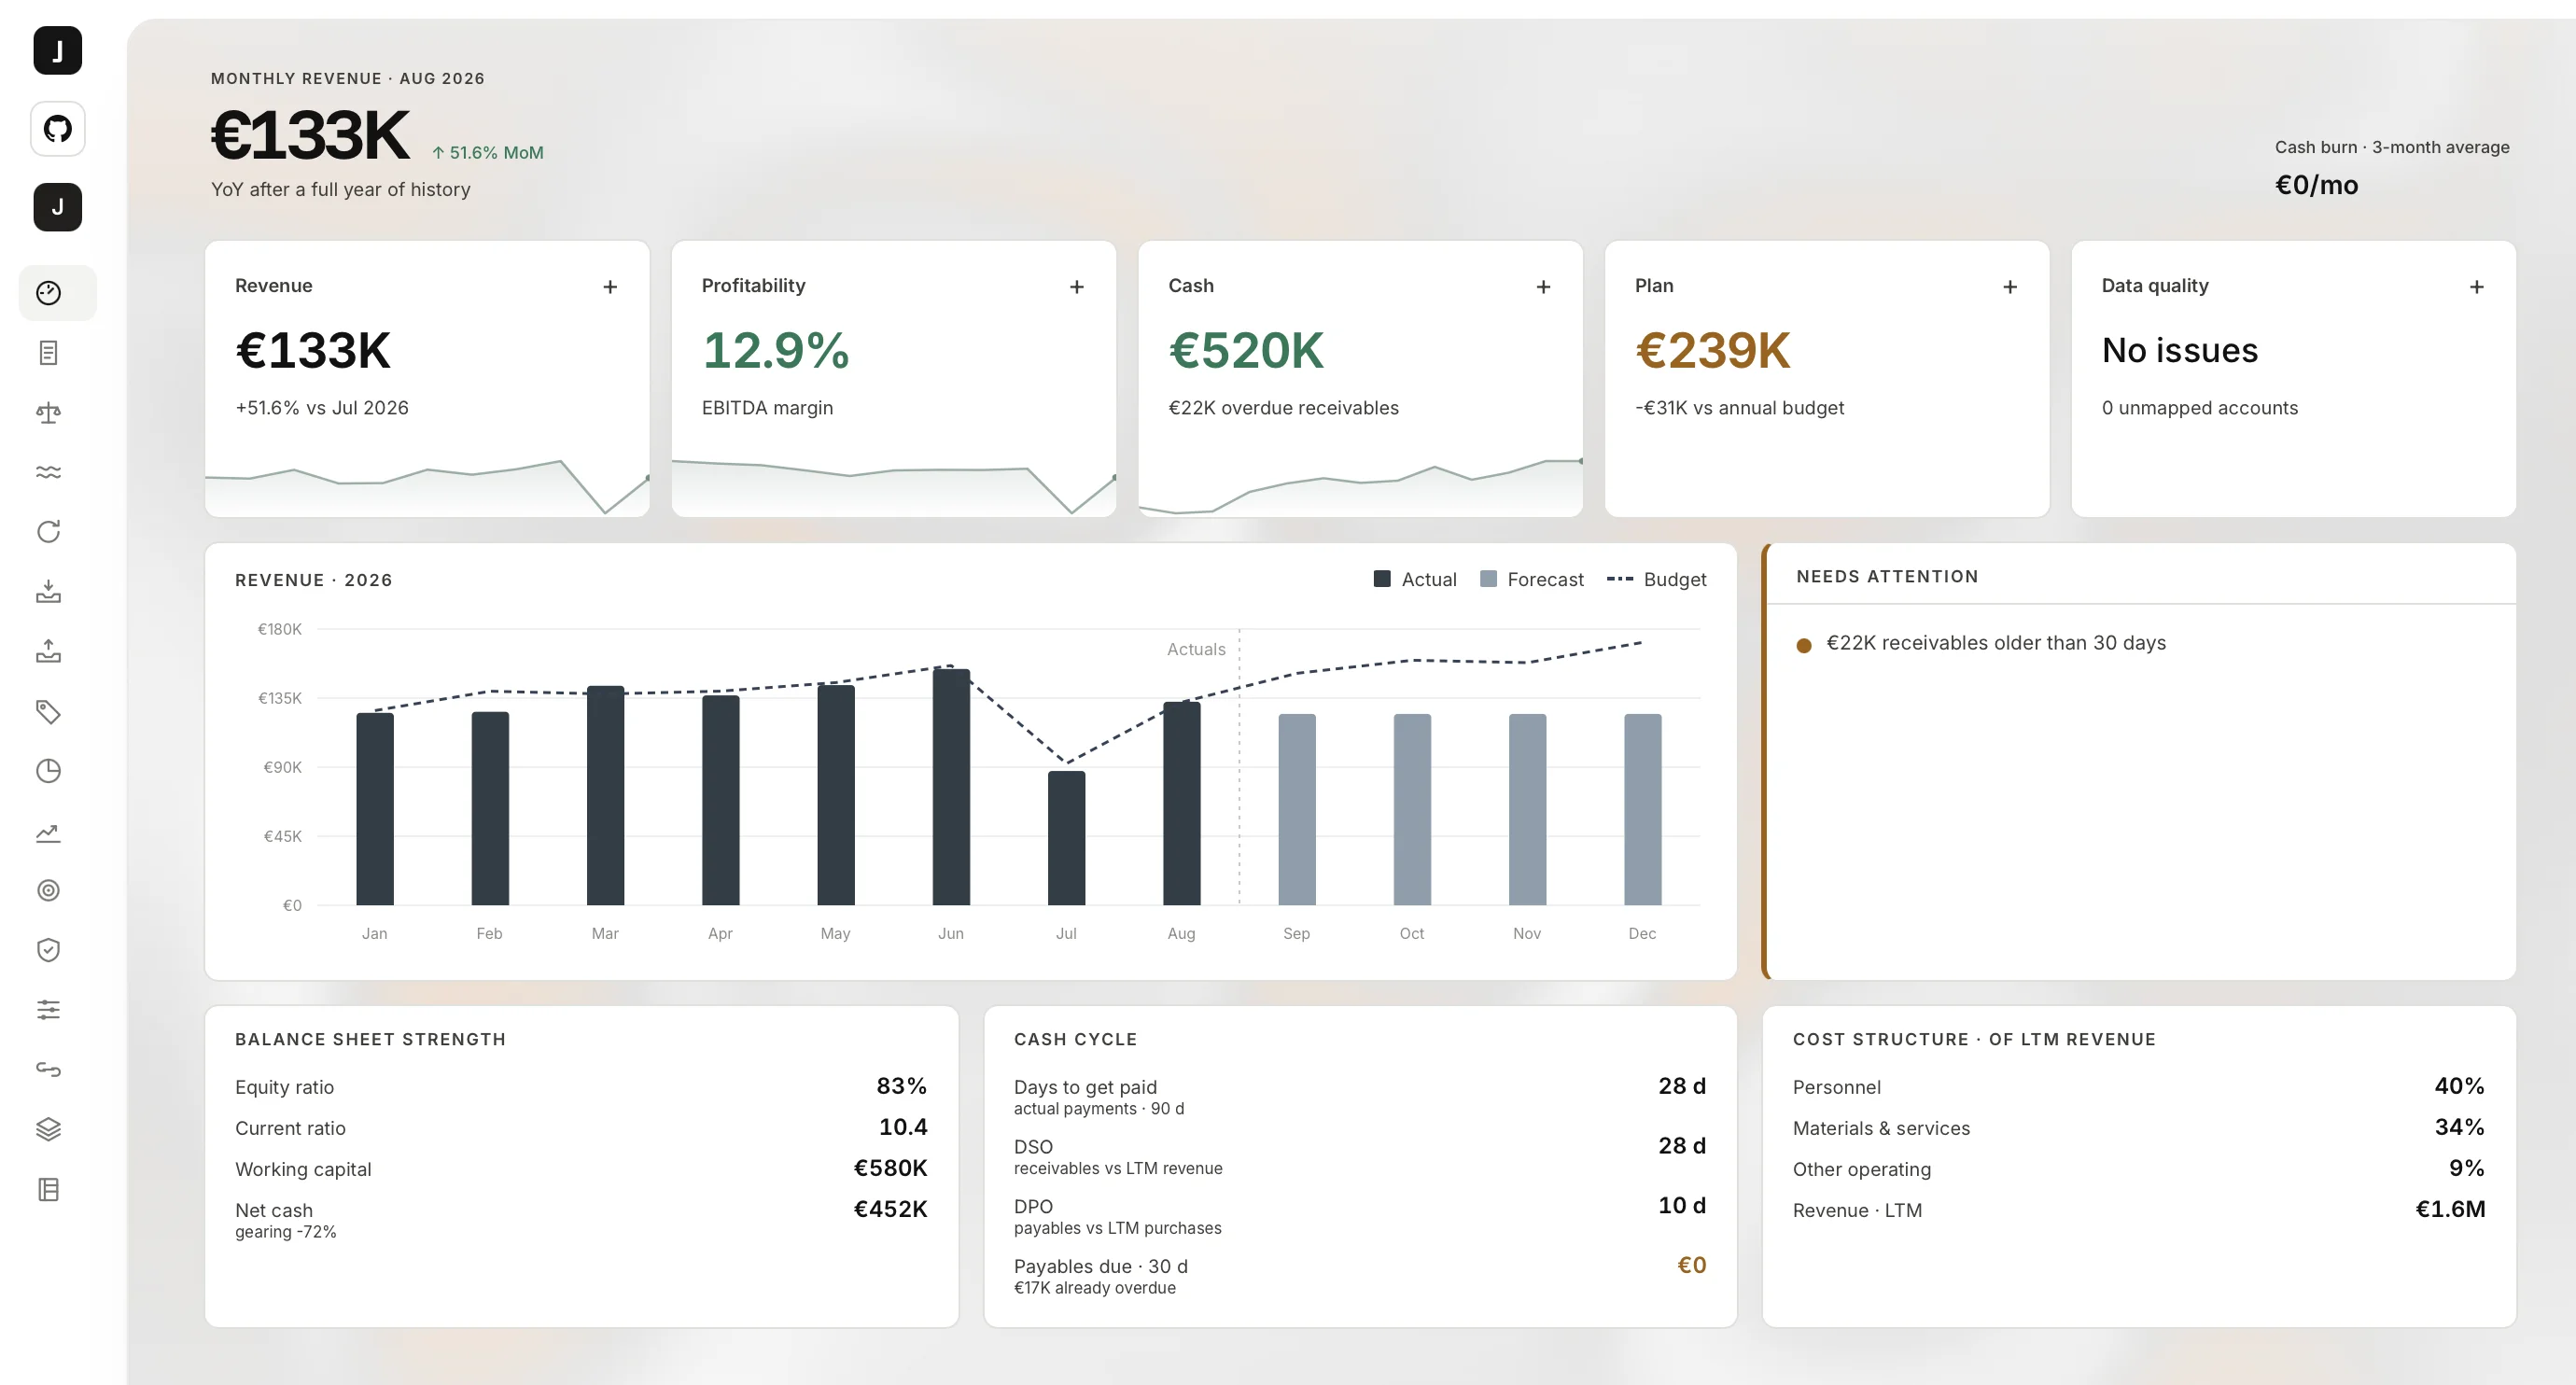Open the shield checkmark icon in sidebar

pos(49,950)
